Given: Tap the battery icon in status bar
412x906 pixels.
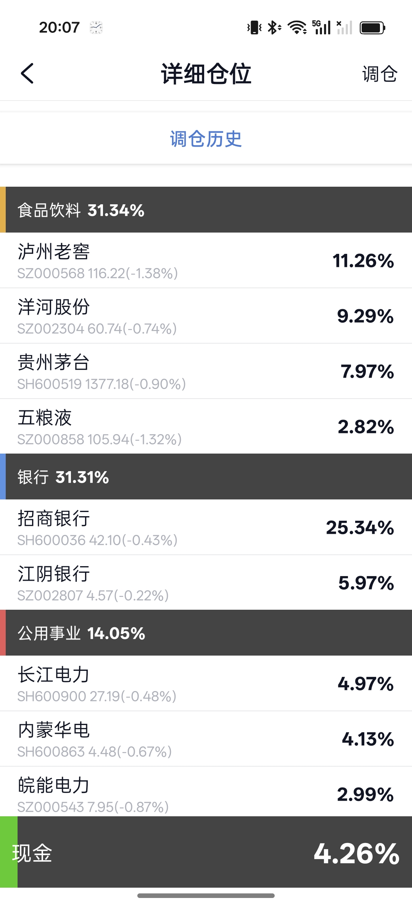Looking at the screenshot, I should click(372, 28).
